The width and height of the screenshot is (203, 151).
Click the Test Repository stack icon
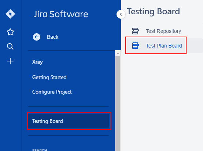tap(136, 31)
